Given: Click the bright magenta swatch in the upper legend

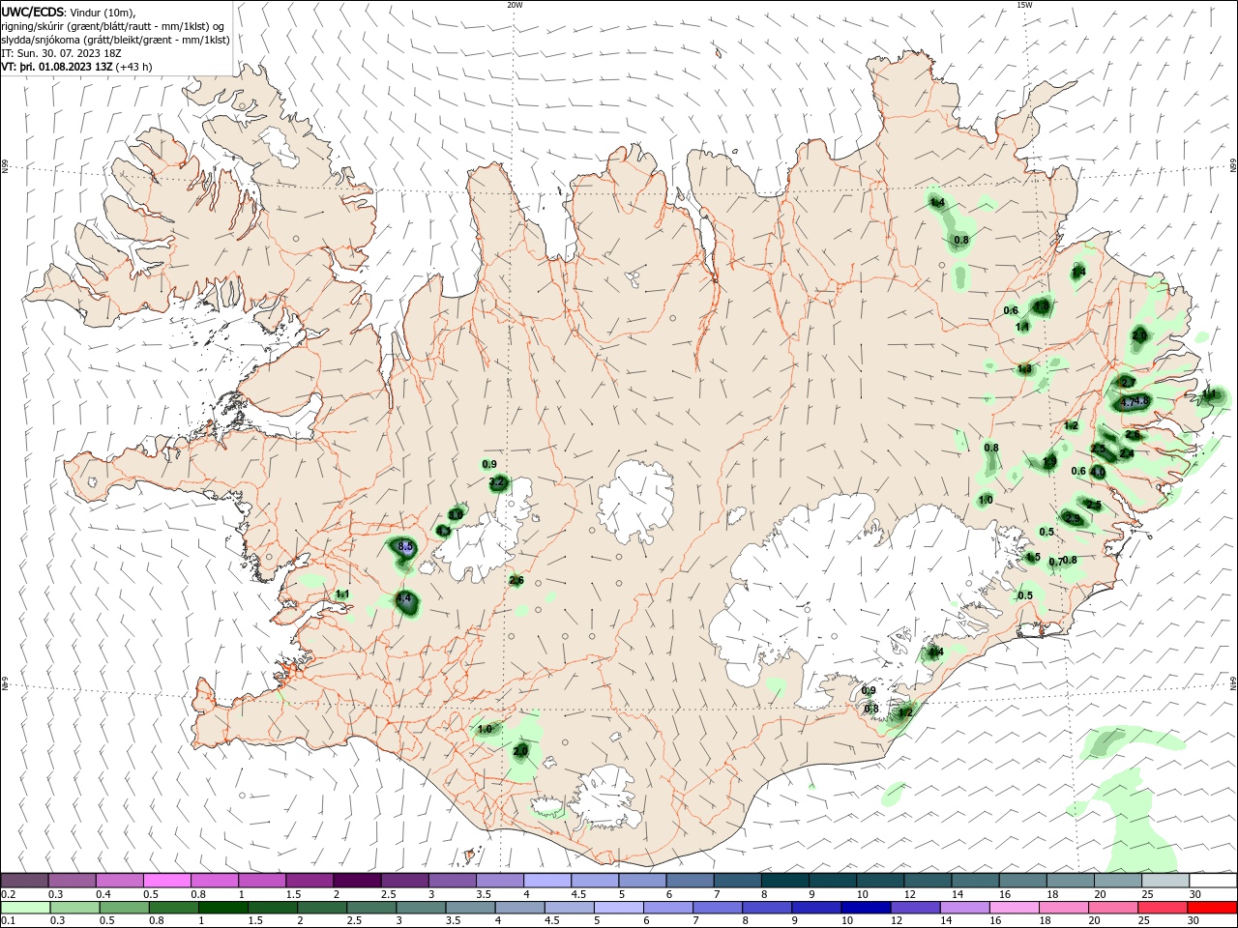Looking at the screenshot, I should coord(166,880).
